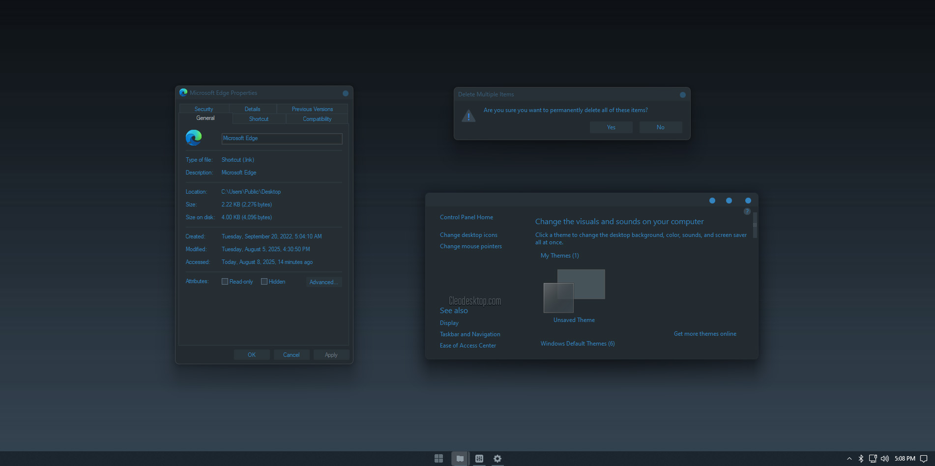
Task: Click the Created date September 20, 2022
Action: (x=272, y=236)
